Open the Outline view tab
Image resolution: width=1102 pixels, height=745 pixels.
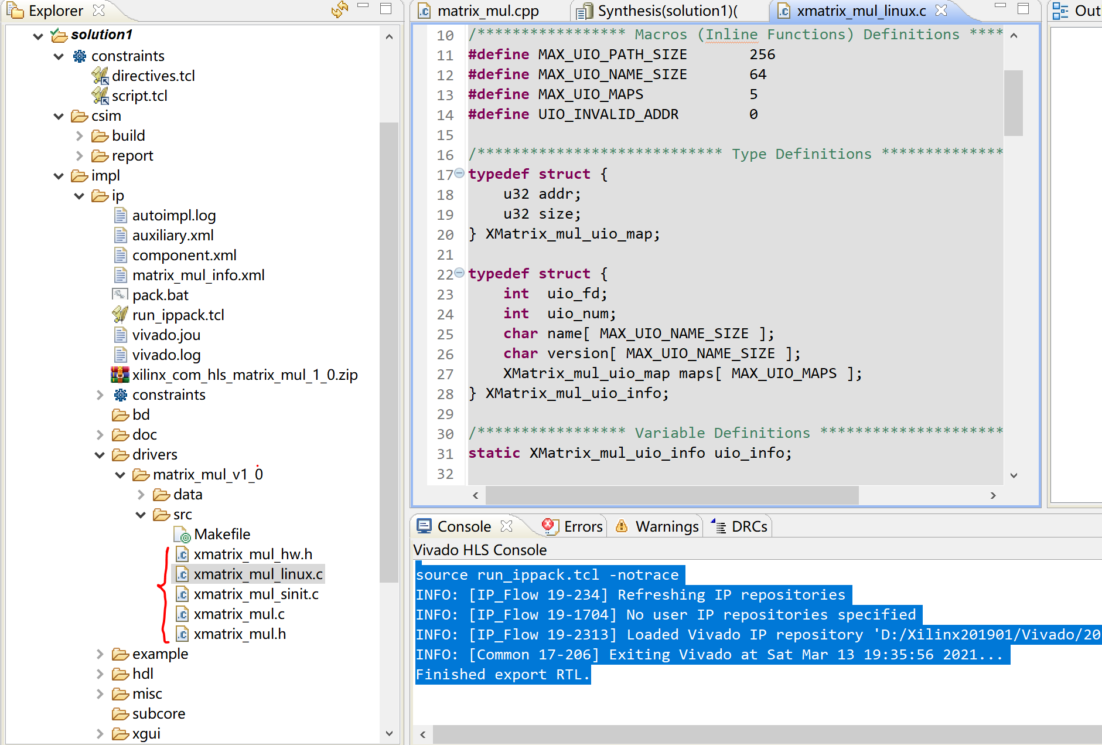(x=1077, y=11)
